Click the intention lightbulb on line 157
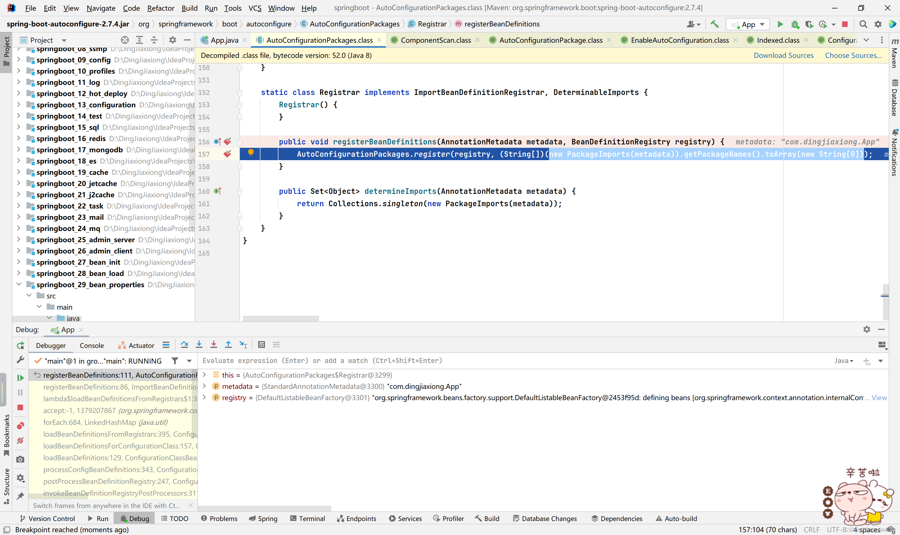 click(251, 153)
